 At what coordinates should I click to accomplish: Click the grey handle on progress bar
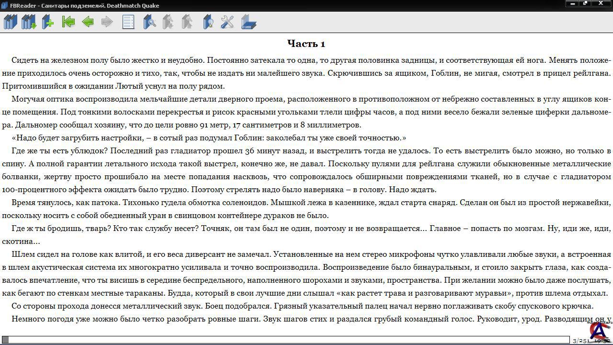[x=5, y=340]
